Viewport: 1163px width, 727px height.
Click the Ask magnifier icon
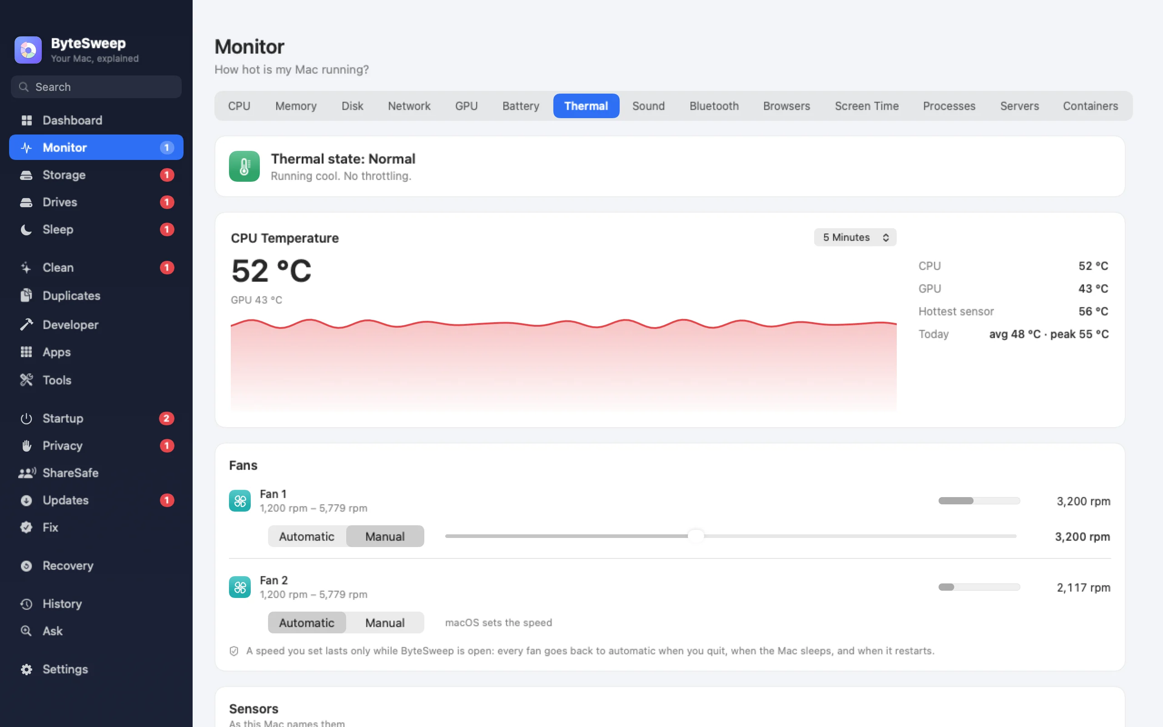[x=26, y=631]
